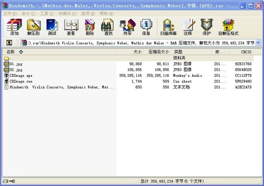Click the window resize grip corner
The height and width of the screenshot is (186, 264).
[260, 182]
